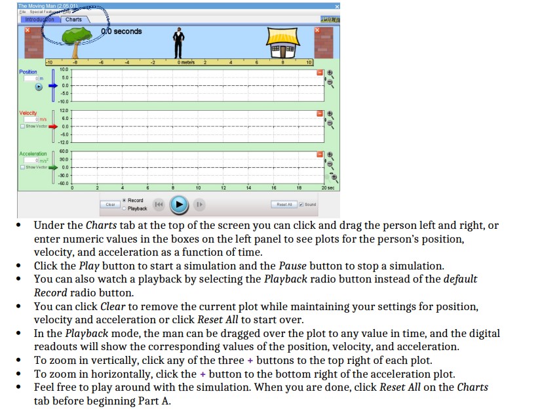Close the Velocity graph with its red X

click(x=319, y=113)
